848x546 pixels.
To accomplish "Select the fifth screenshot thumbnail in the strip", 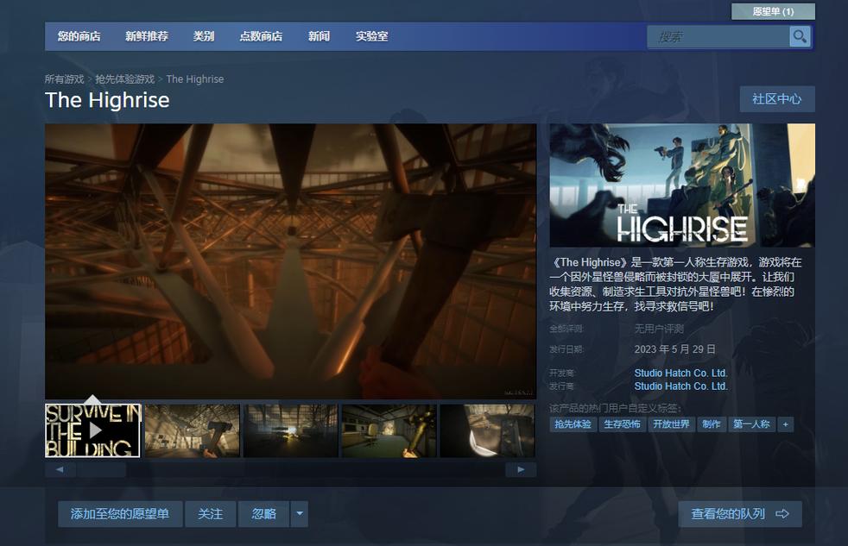I will point(487,430).
